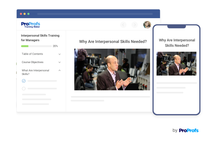Click the ProProfs Training Maker logo
This screenshot has height=141, width=219.
pos(31,25)
